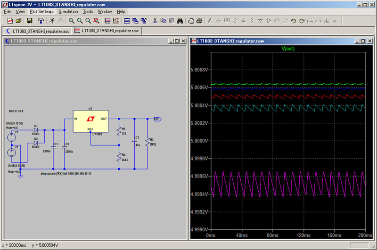Click the Zoom In magnifier icon
377x250 pixels.
pyautogui.click(x=72, y=21)
